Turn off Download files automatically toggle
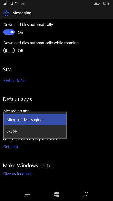The height and width of the screenshot is (201, 113). pyautogui.click(x=9, y=32)
